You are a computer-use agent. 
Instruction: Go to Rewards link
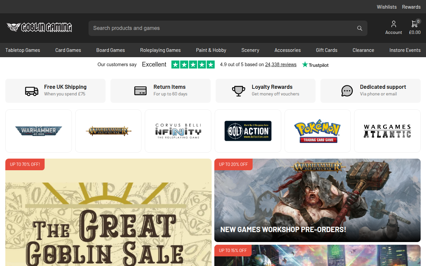[411, 7]
